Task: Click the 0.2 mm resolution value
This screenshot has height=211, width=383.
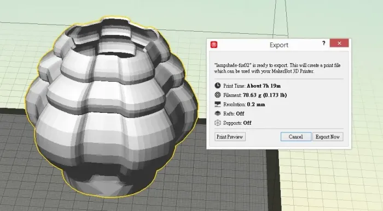Action: [256, 104]
